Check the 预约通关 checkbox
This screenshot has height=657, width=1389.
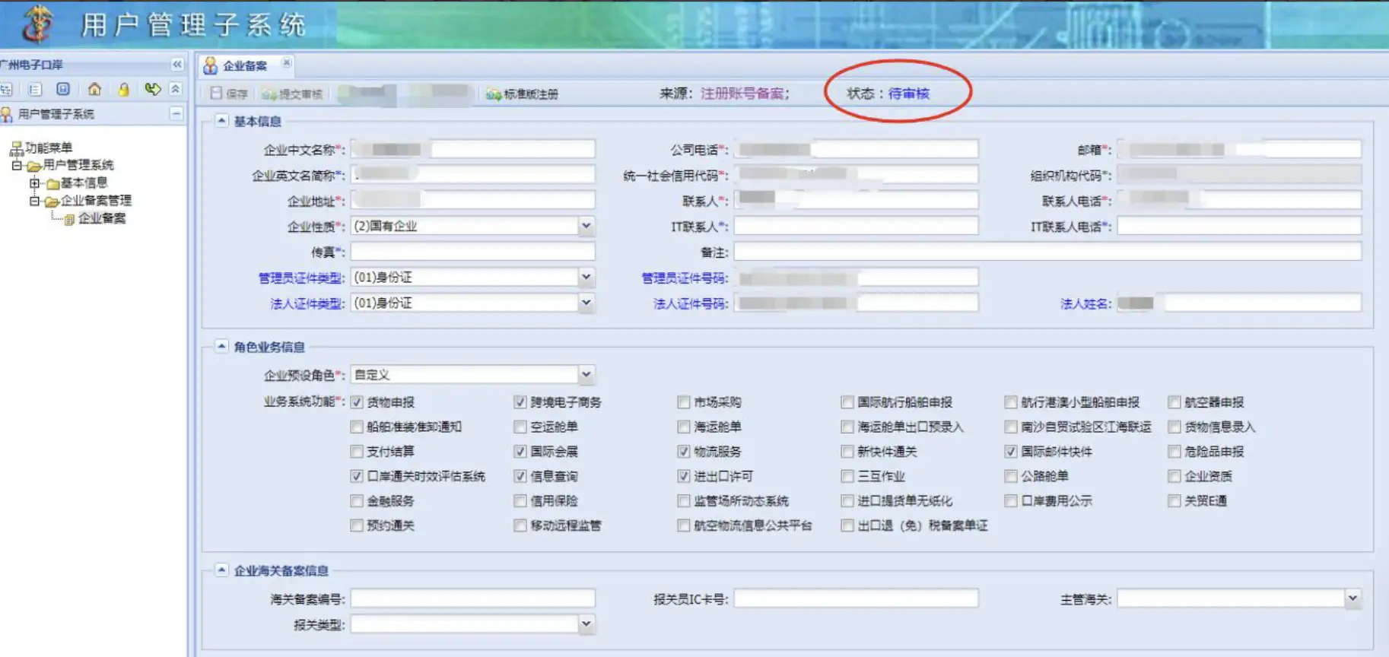click(357, 525)
